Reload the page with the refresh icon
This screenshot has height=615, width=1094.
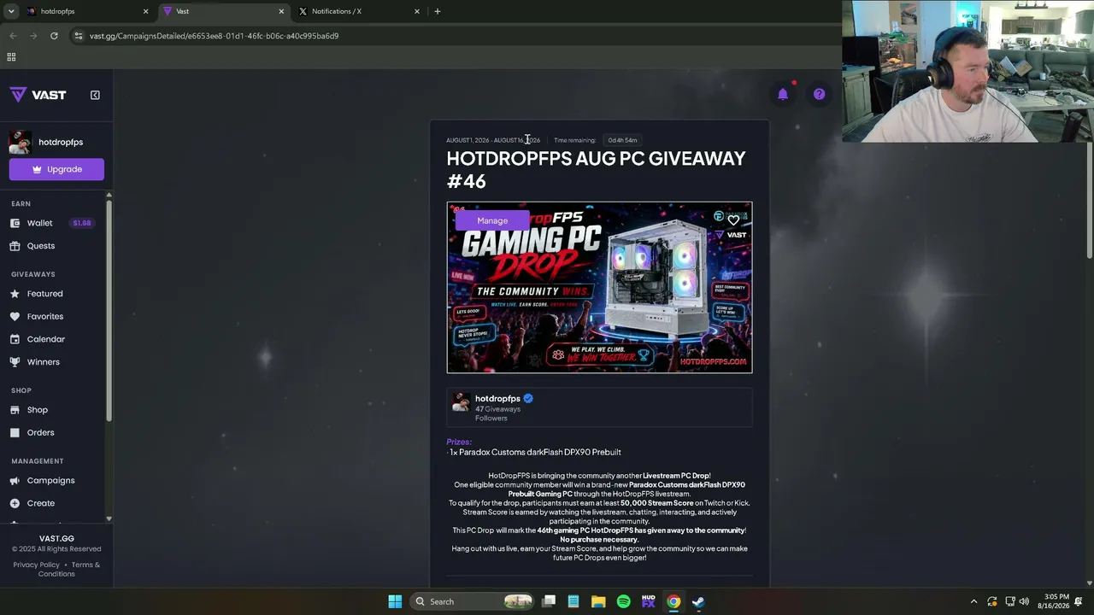point(54,36)
